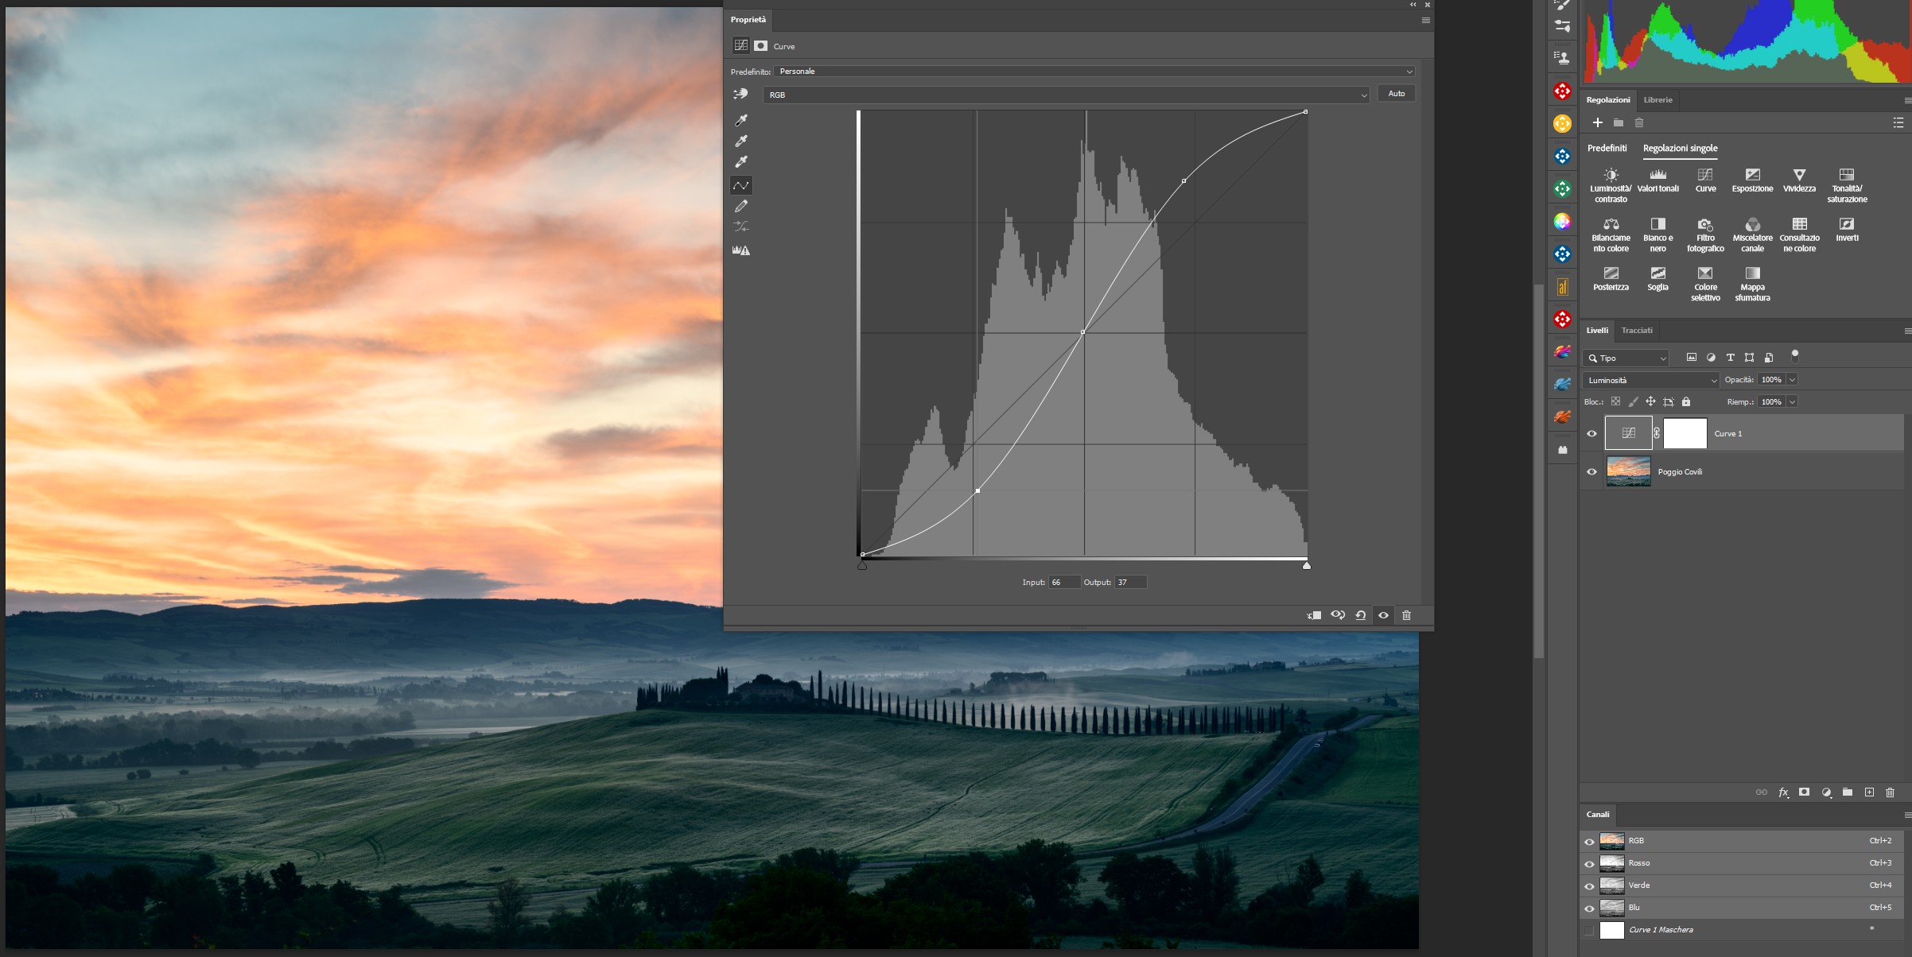Toggle visibility of Verde channel

[1589, 886]
